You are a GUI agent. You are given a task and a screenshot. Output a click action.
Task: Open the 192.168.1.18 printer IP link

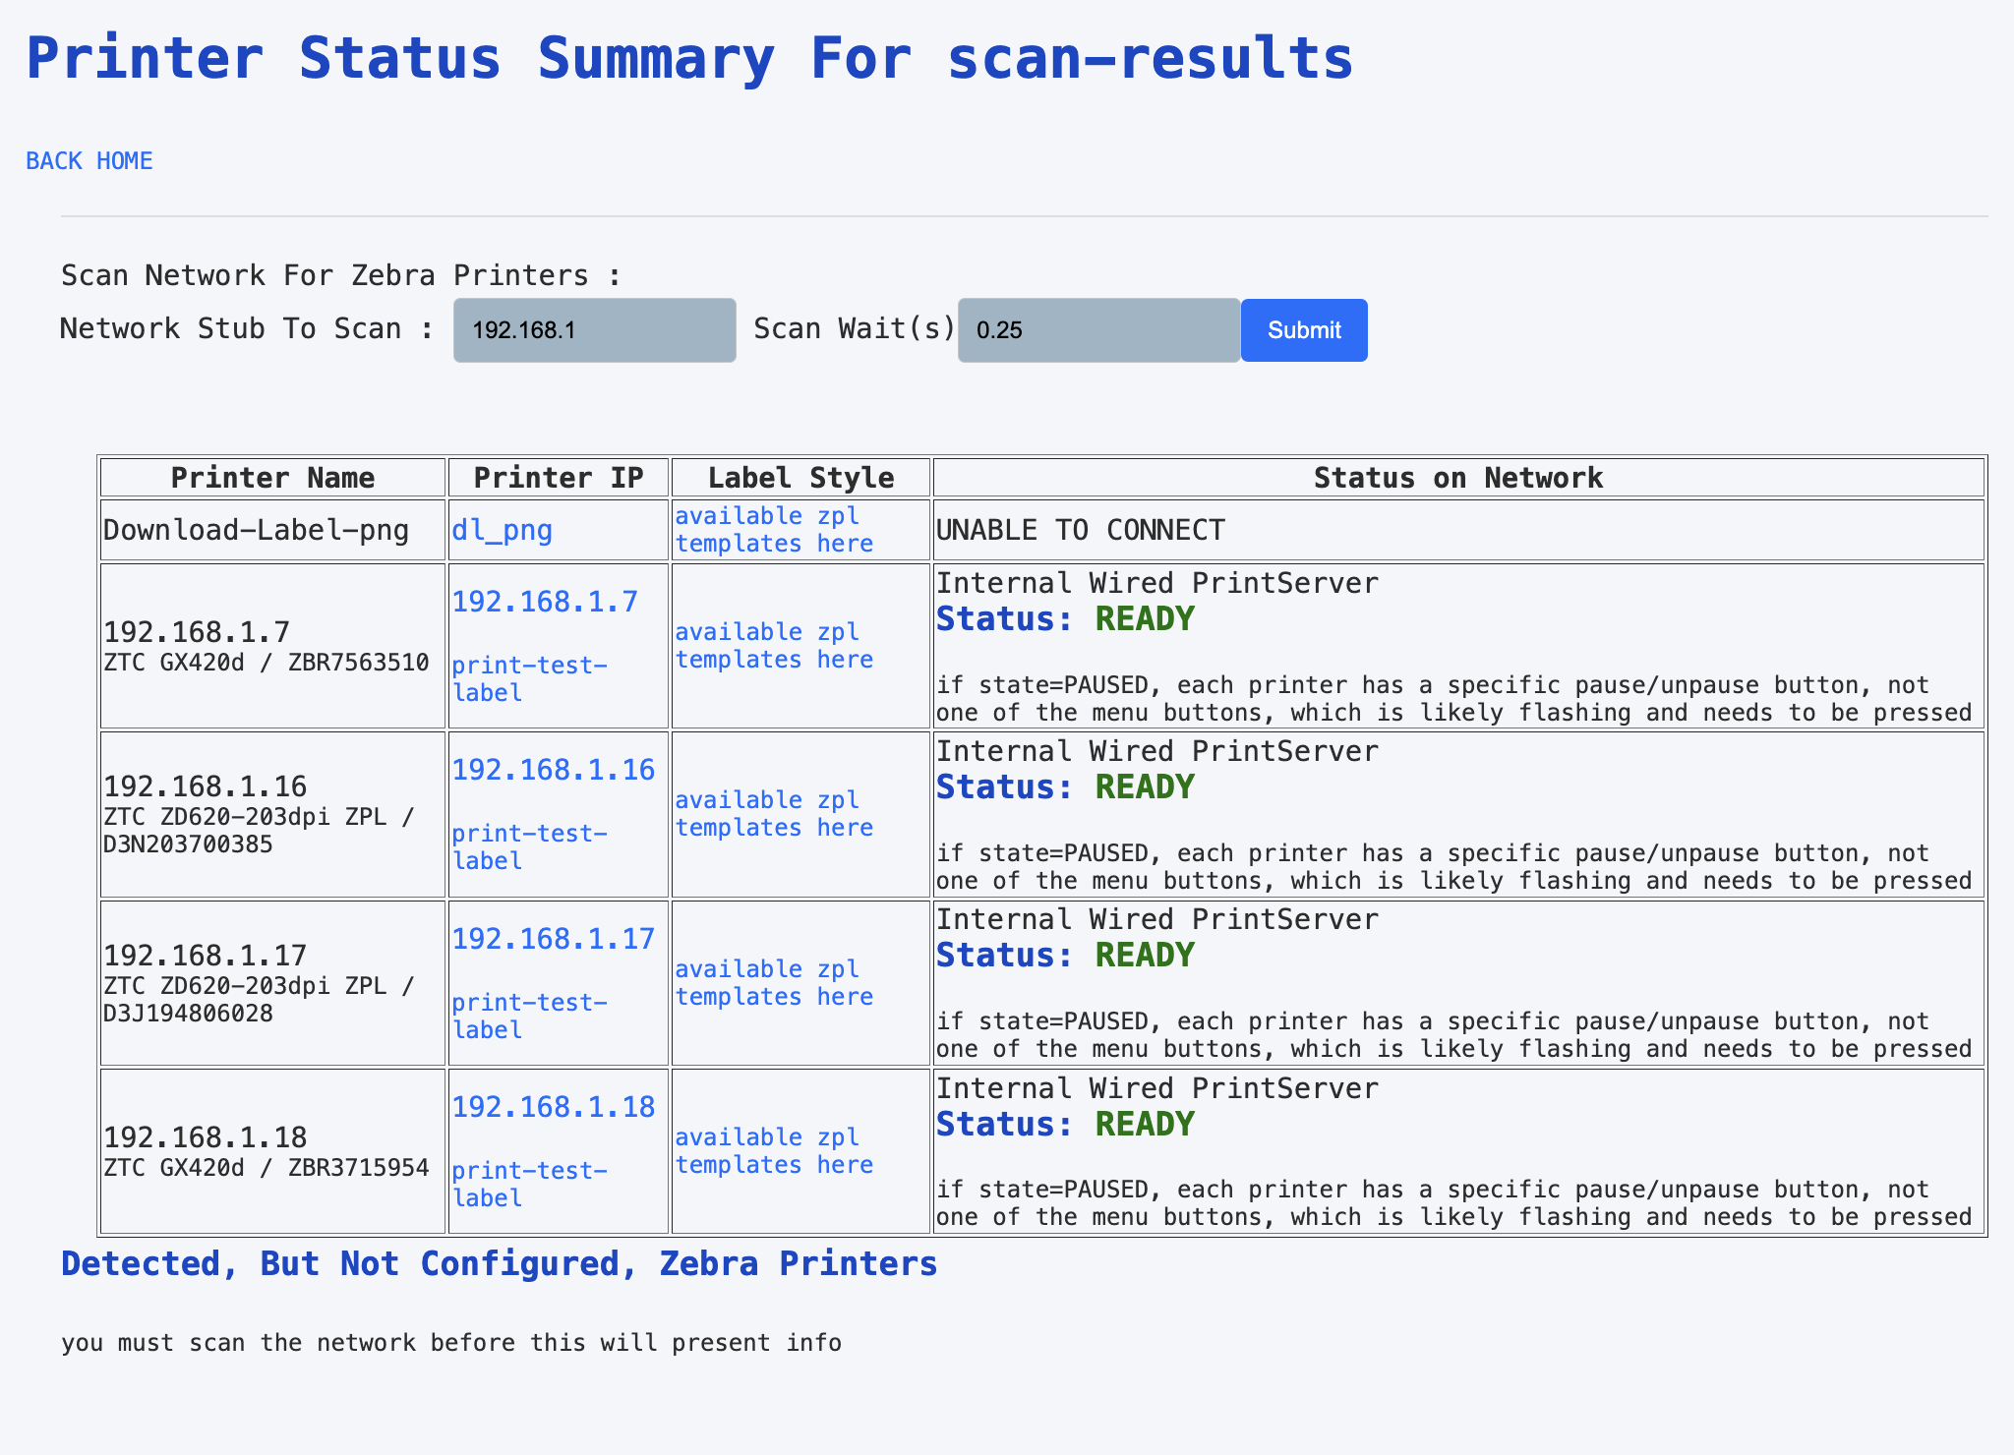pos(553,1107)
